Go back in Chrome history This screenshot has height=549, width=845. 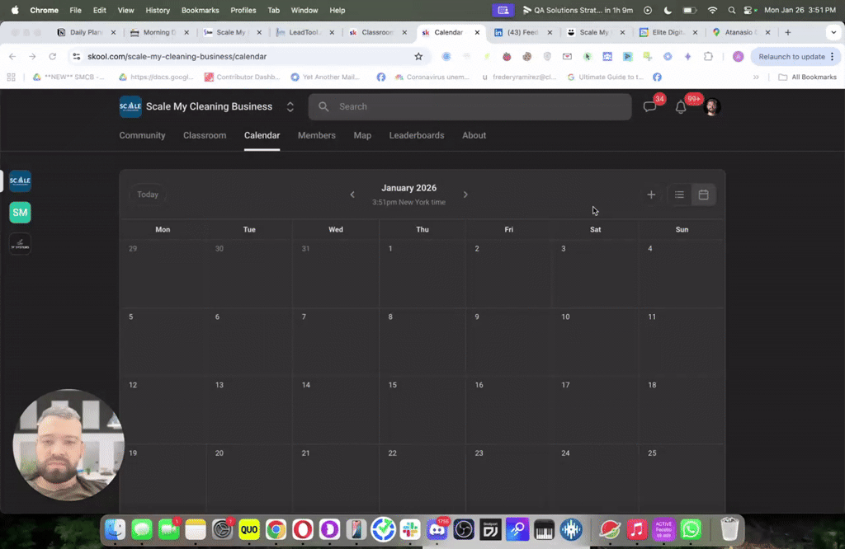tap(12, 57)
